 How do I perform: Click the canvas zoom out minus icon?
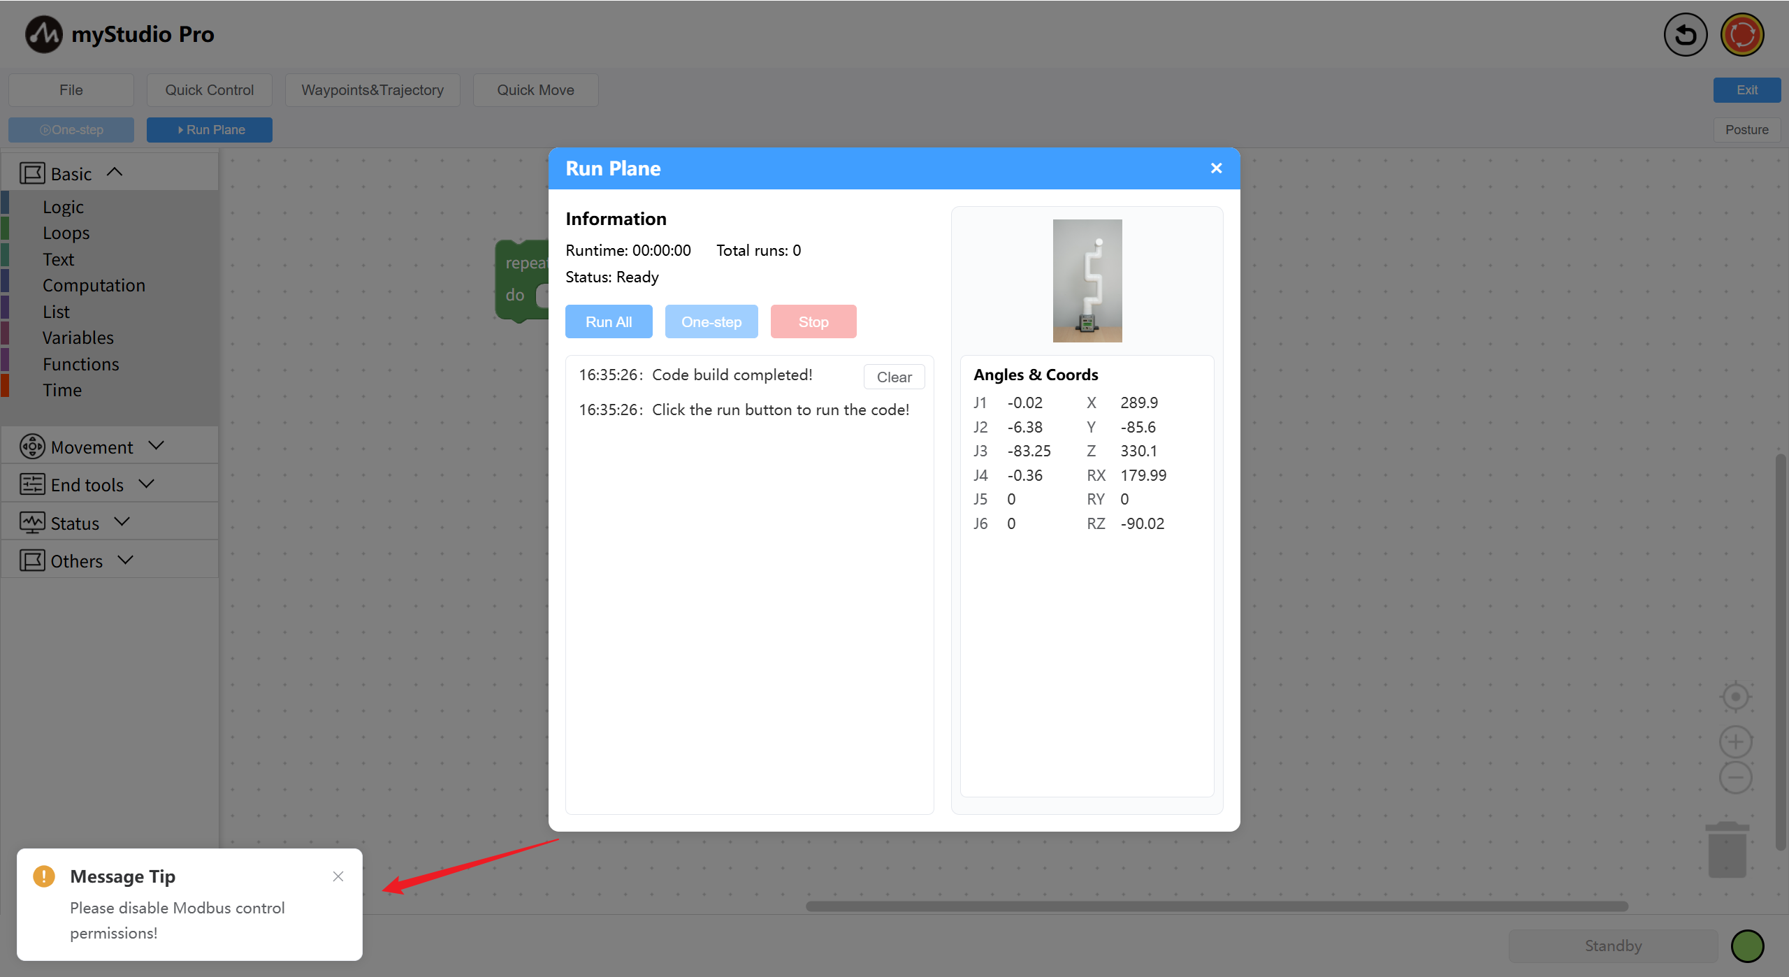coord(1735,778)
